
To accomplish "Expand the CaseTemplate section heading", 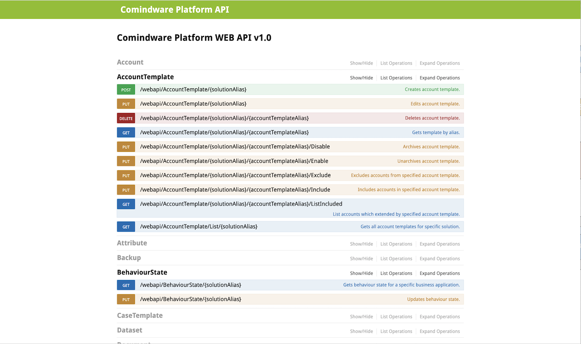I will coord(139,315).
